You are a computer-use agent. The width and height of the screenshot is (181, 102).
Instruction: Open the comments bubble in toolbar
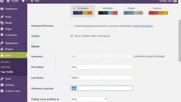[23, 1]
